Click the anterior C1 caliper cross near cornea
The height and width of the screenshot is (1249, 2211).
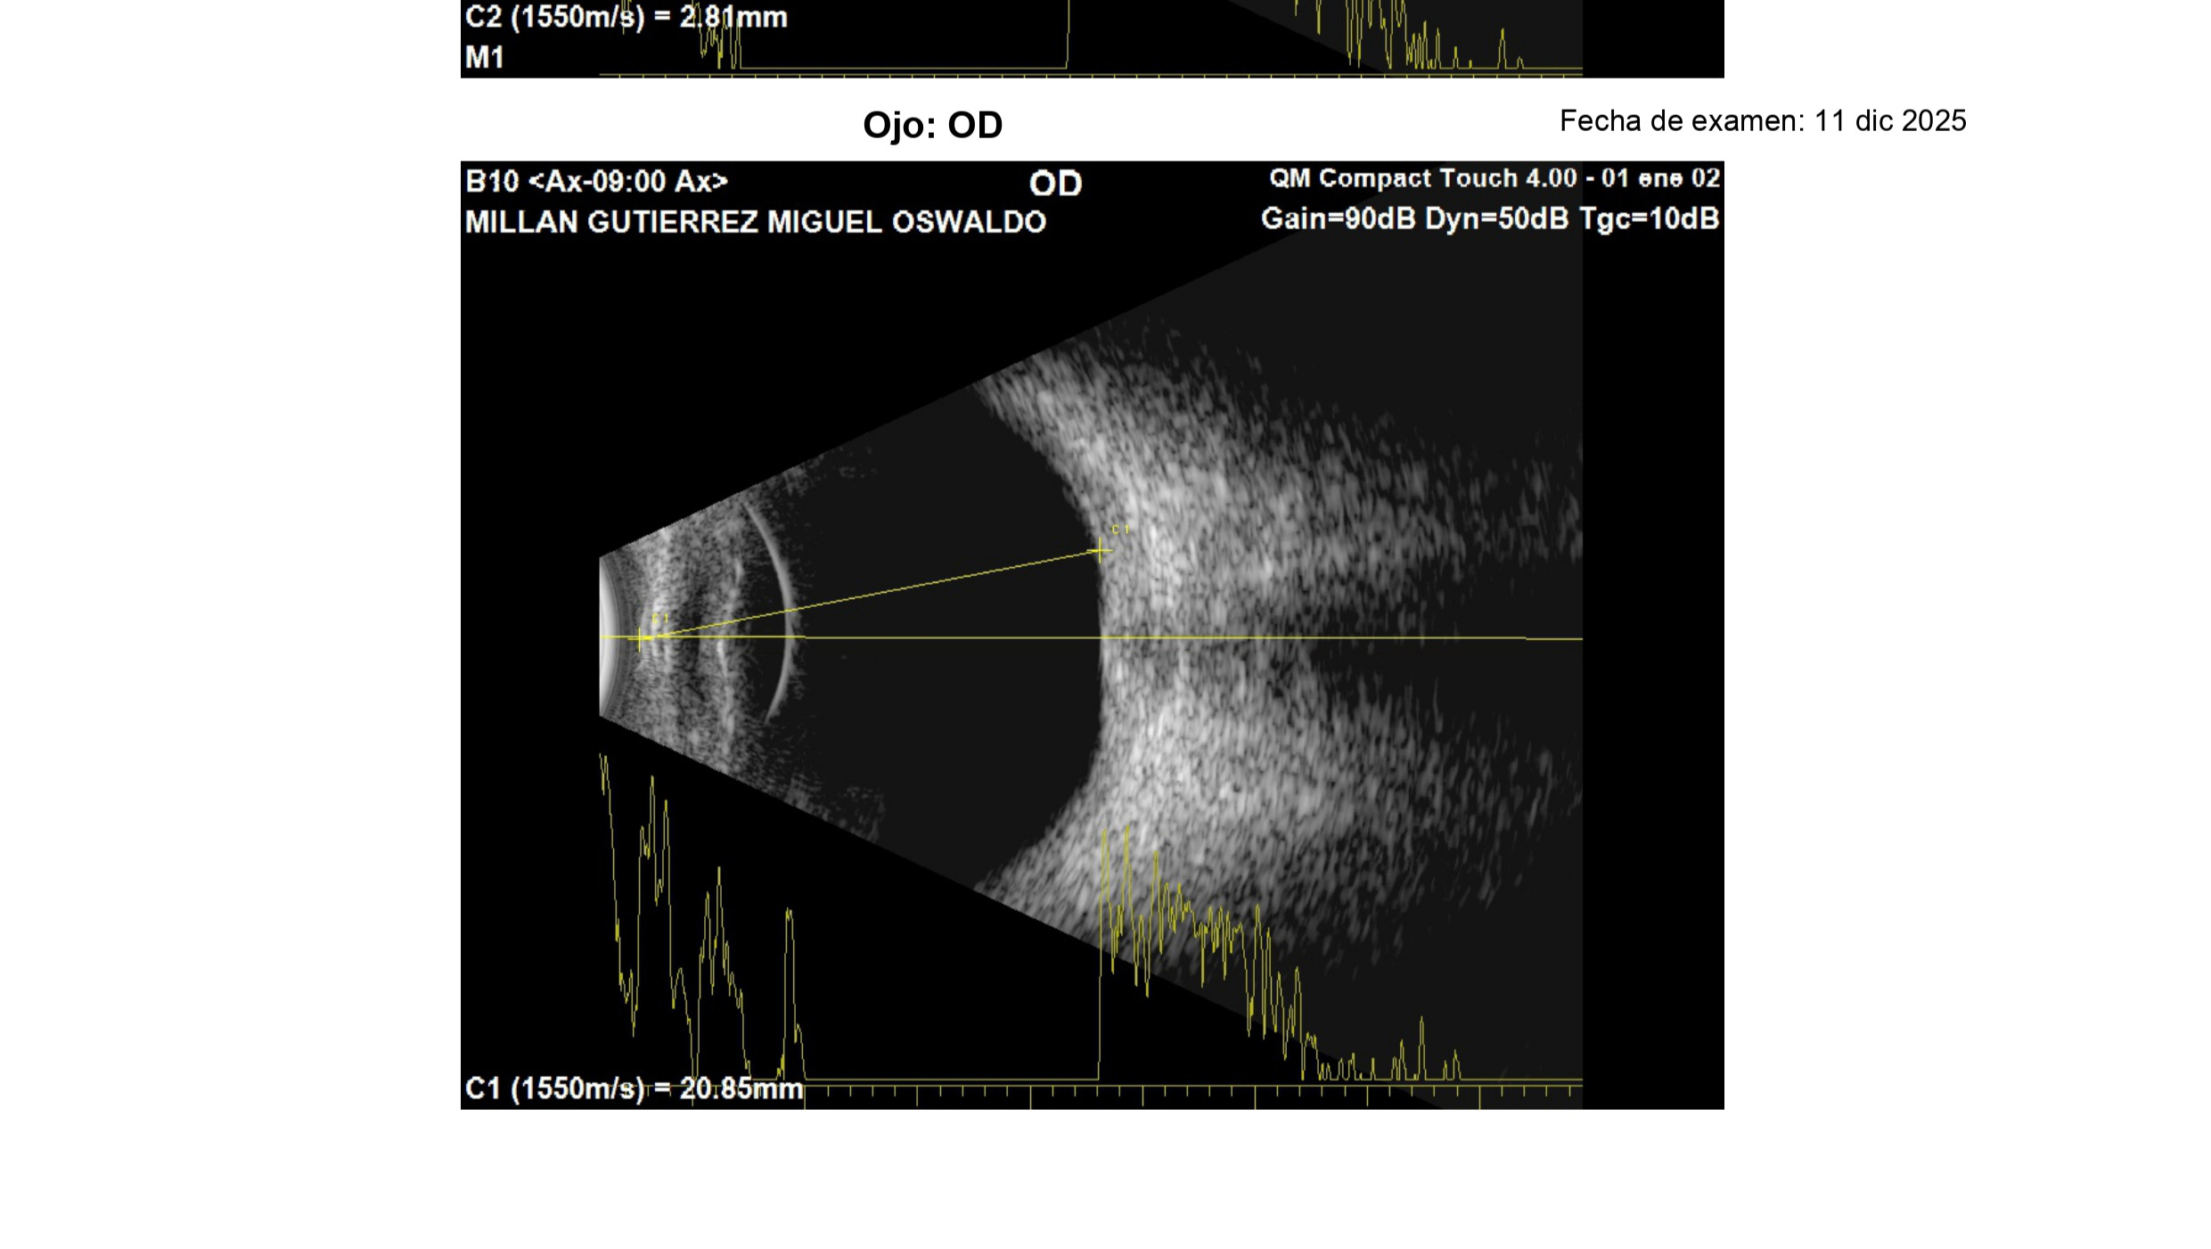[639, 638]
